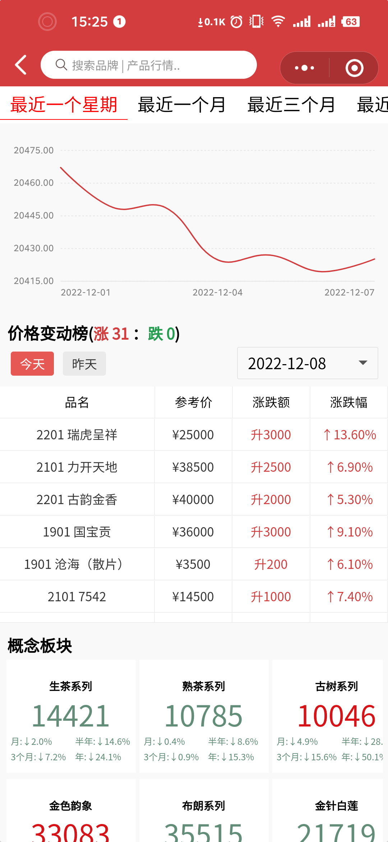Image resolution: width=388 pixels, height=842 pixels.
Task: Tap the 参考价 column header
Action: pyautogui.click(x=193, y=402)
